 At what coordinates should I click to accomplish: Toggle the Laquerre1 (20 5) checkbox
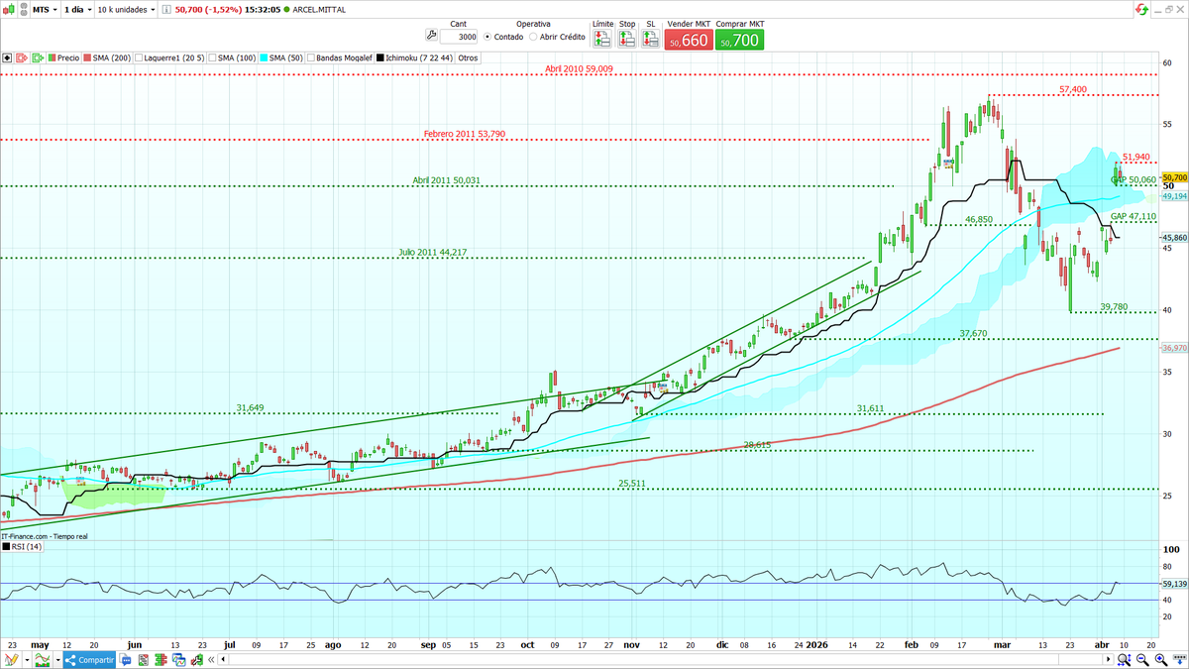(x=139, y=57)
